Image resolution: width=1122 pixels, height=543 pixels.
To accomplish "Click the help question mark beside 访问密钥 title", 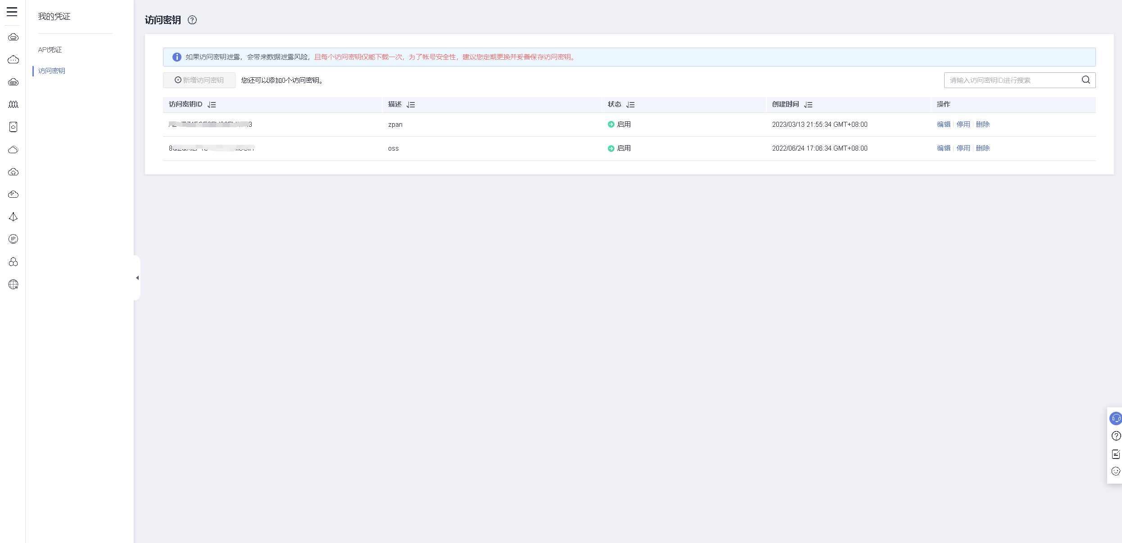I will tap(192, 20).
